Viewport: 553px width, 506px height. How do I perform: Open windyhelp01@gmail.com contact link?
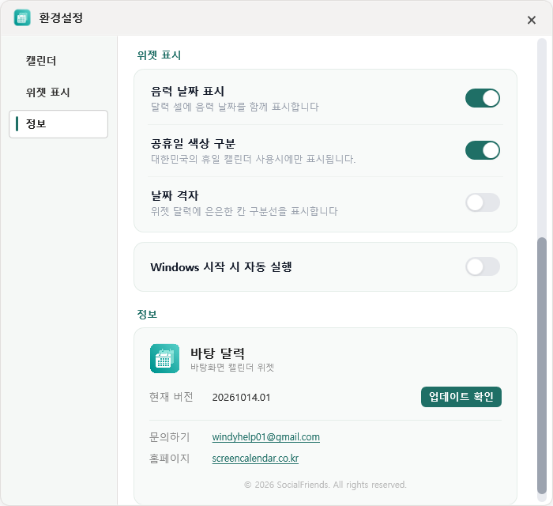[266, 437]
